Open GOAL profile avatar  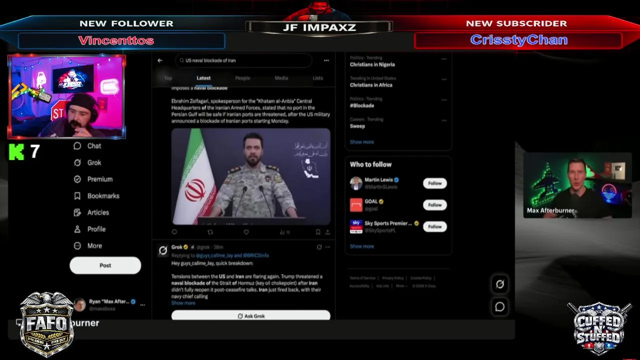pyautogui.click(x=356, y=205)
